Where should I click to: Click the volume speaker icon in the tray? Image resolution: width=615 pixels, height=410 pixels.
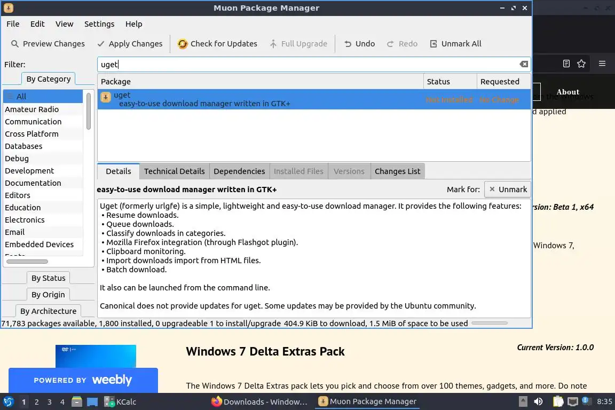[x=538, y=401]
